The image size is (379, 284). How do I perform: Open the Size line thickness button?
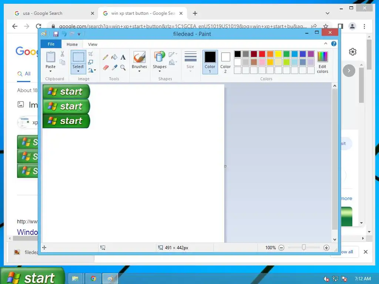pyautogui.click(x=190, y=62)
